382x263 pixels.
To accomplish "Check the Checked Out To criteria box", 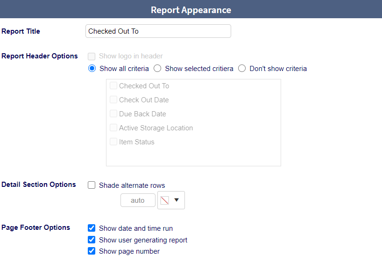I will click(x=113, y=85).
